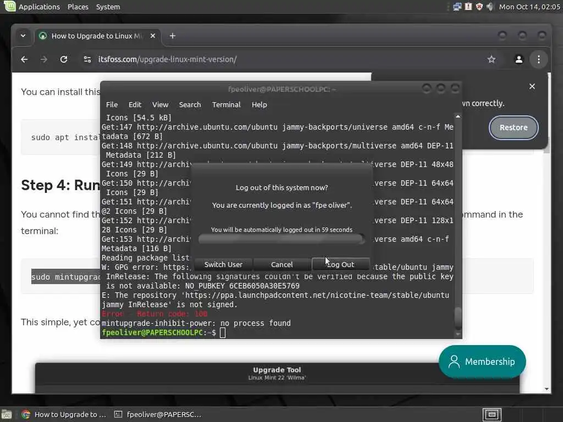
Task: Click the itsfoss.com URL address field
Action: pos(167,59)
